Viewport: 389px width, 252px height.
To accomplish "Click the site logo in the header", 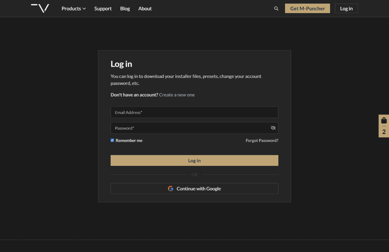I will pos(40,8).
